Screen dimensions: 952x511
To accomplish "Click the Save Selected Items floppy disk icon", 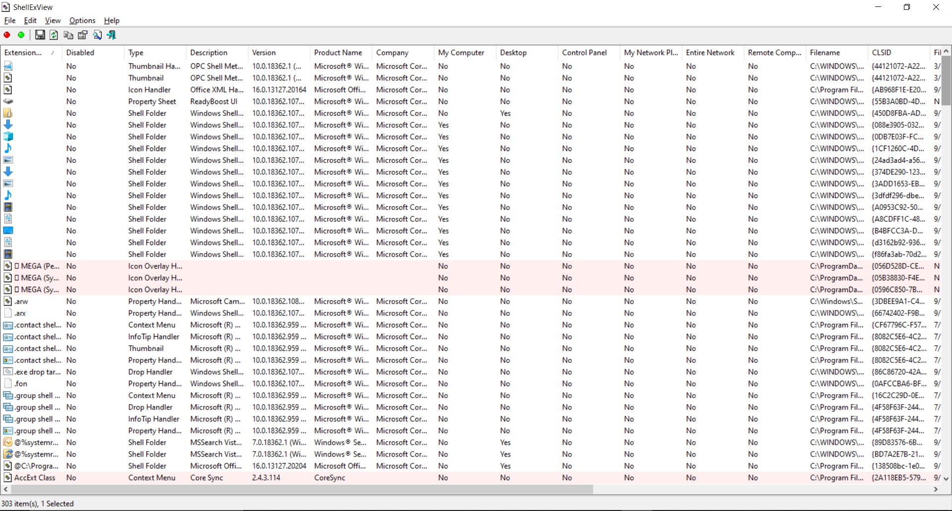I will (40, 35).
